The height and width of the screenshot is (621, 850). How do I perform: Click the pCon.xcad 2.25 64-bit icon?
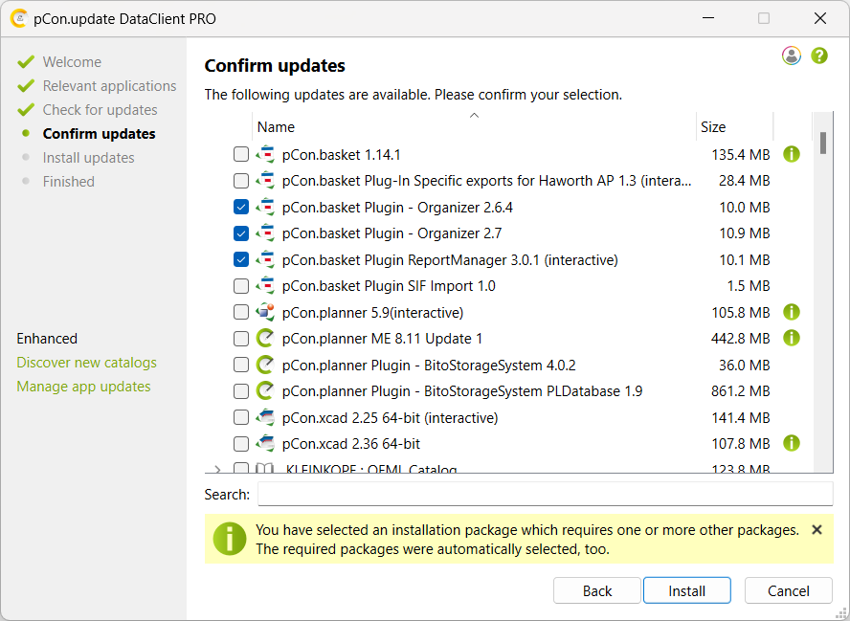coord(265,417)
